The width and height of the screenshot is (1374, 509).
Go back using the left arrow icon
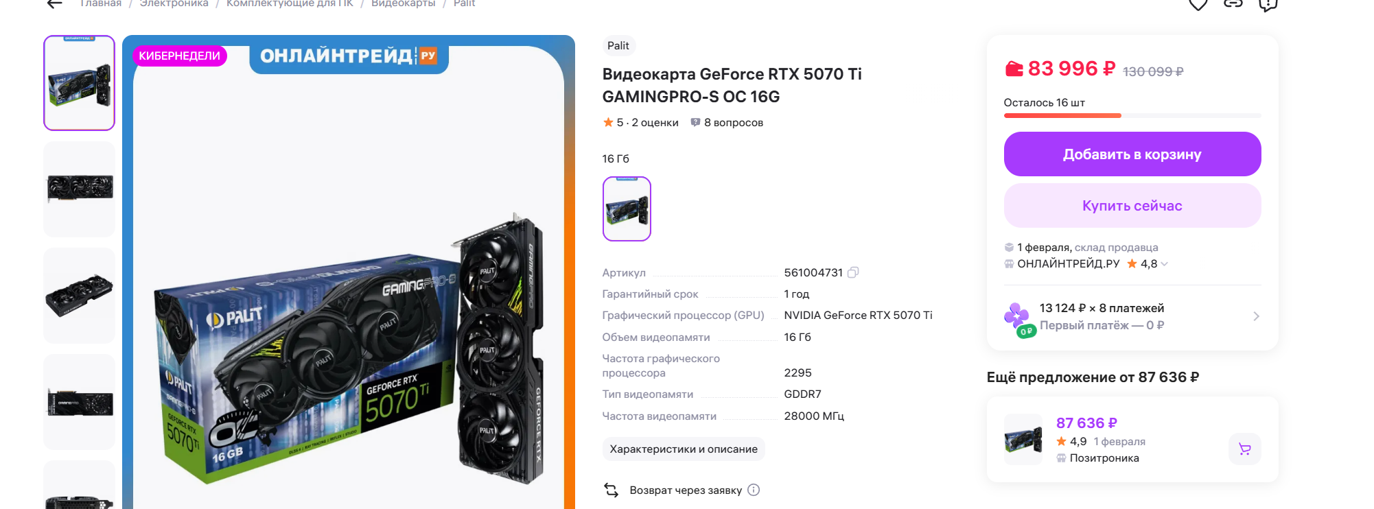pyautogui.click(x=55, y=3)
